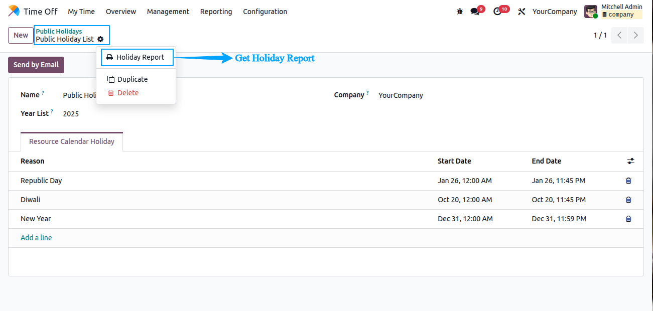Viewport: 653px width, 311px height.
Task: Delete the Diwali row using trash icon
Action: coord(628,199)
